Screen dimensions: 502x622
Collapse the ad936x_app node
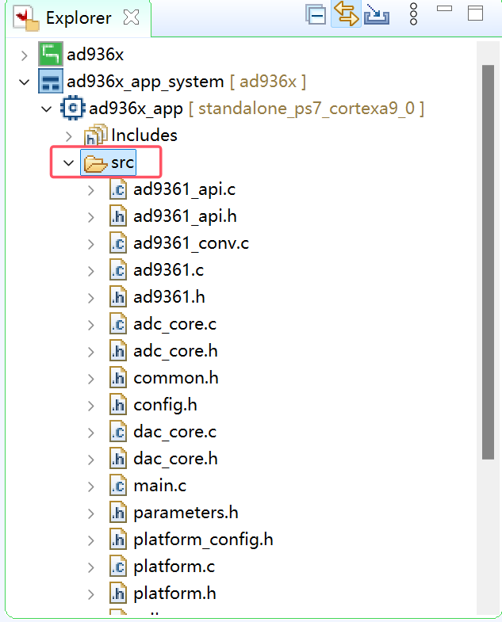(47, 109)
